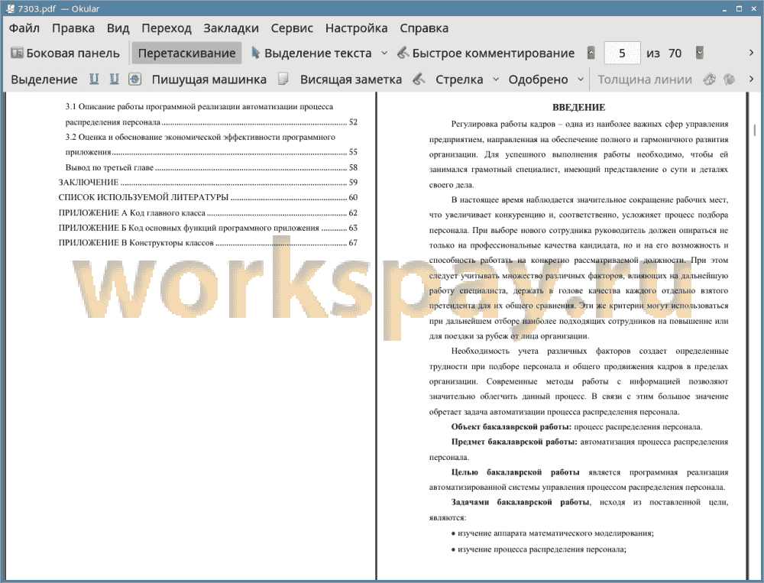This screenshot has height=583, width=764.
Task: Select the Висящая заметка popup note tool
Action: [351, 79]
